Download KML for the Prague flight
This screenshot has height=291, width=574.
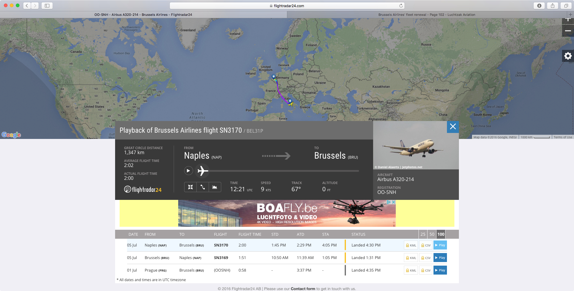coord(411,270)
